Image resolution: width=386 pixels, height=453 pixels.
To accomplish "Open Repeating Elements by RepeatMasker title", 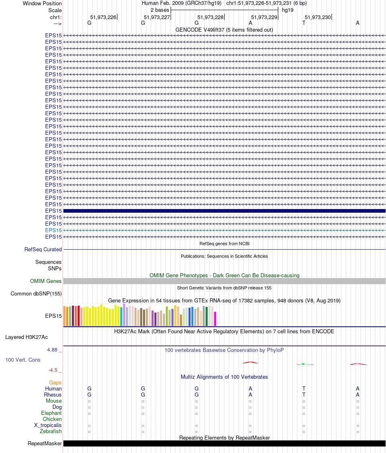I will tap(224, 438).
